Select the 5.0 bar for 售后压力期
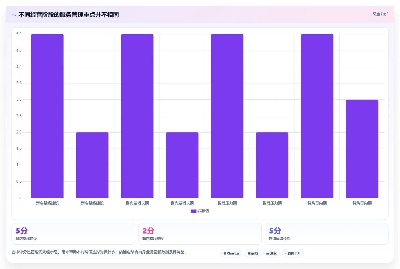 [x=227, y=116]
